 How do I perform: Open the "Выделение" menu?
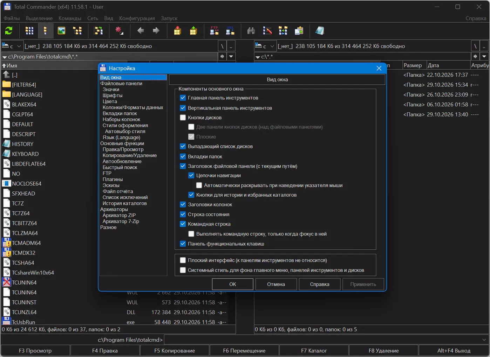(x=39, y=18)
